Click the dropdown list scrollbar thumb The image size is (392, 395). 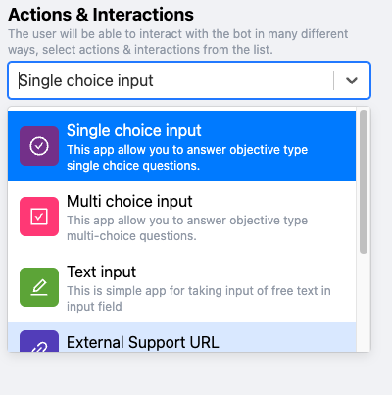pyautogui.click(x=364, y=181)
